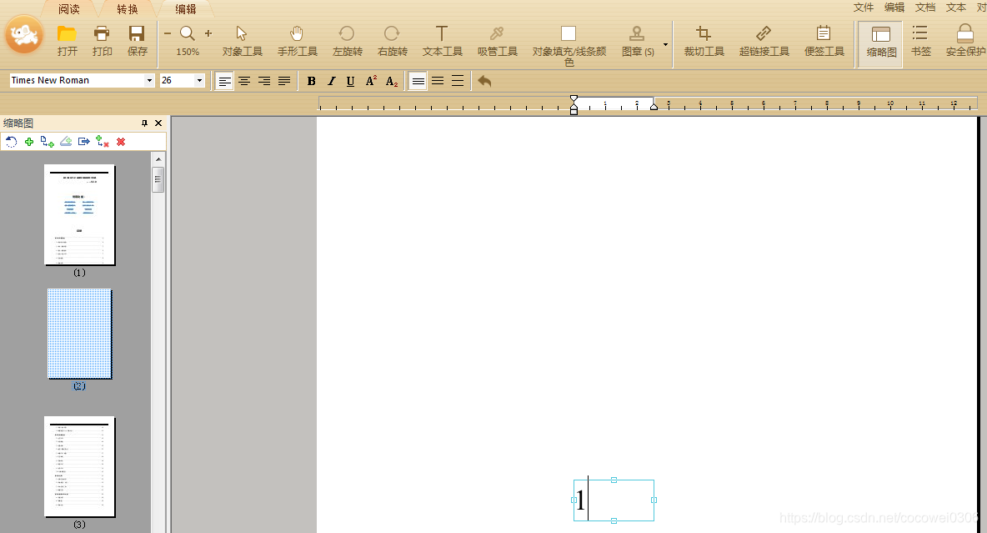Viewport: 987px width, 533px height.
Task: Toggle bold formatting
Action: click(x=311, y=81)
